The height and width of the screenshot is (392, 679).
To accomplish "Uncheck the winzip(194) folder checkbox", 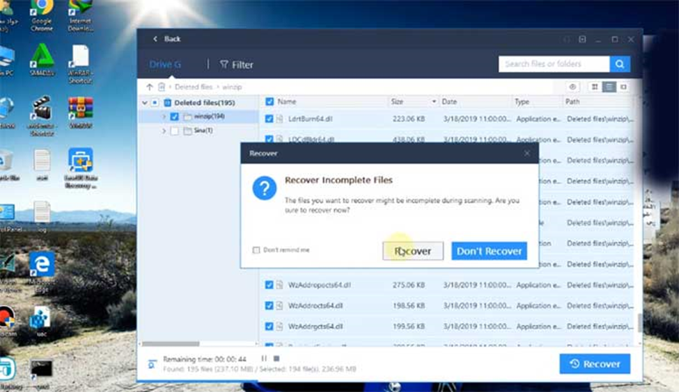I will point(175,117).
